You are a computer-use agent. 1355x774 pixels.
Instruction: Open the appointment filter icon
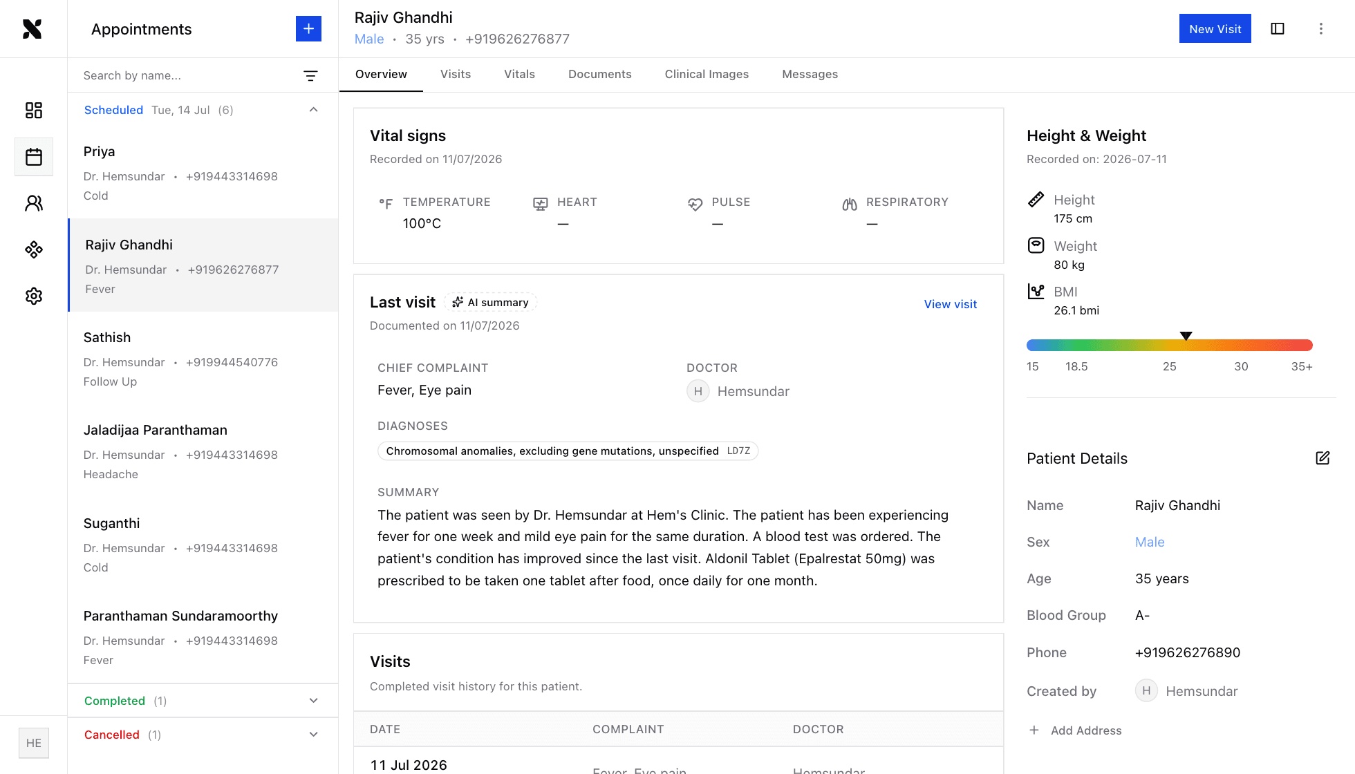pos(311,75)
